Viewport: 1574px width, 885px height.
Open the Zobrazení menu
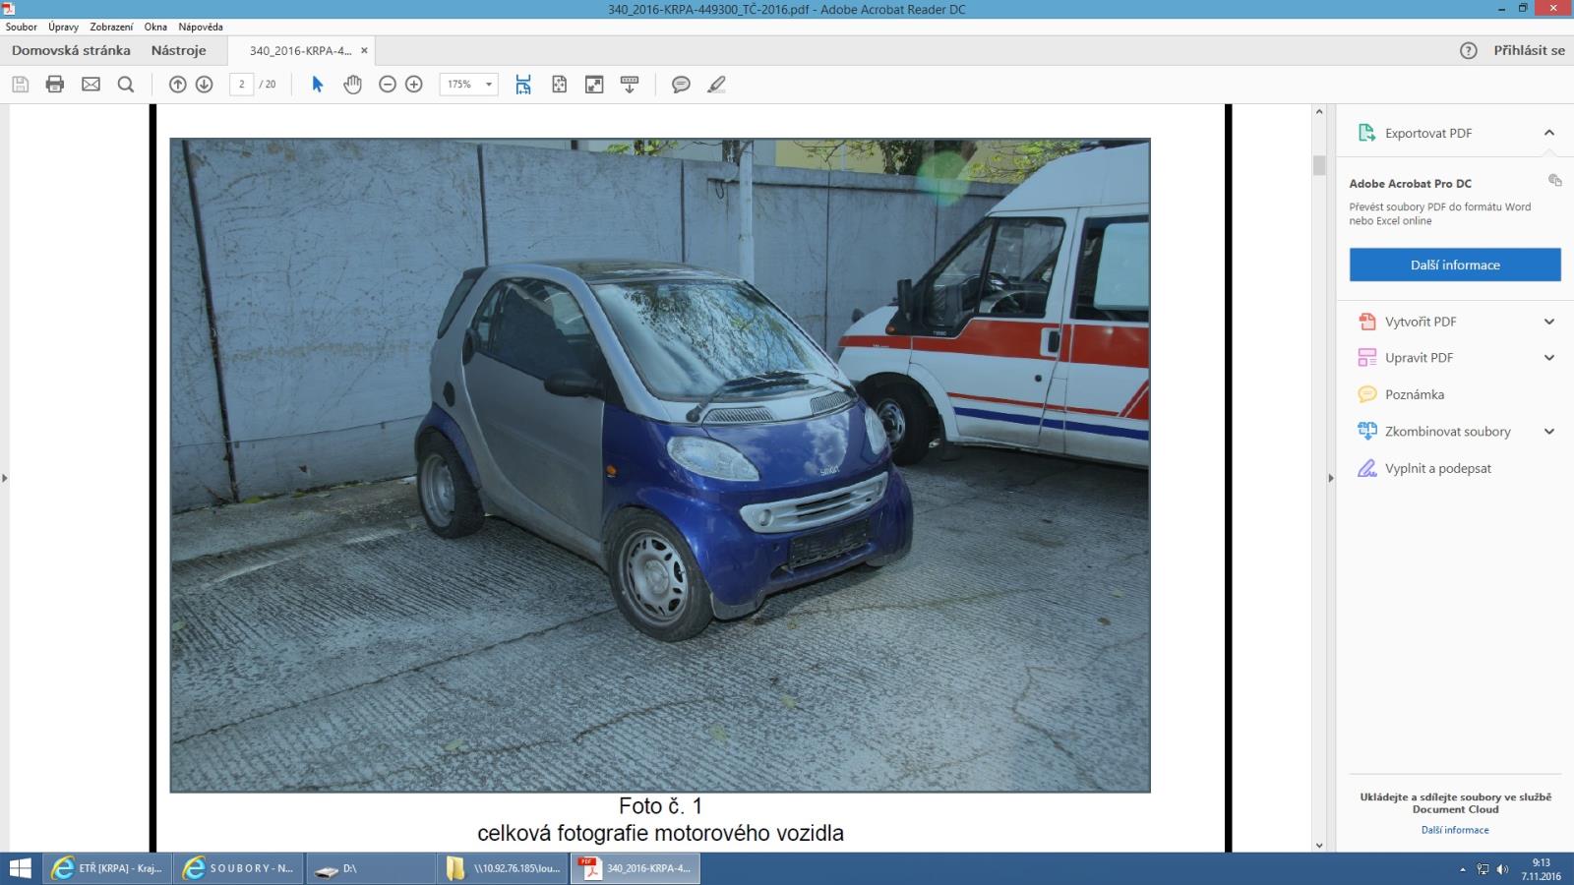(x=111, y=27)
